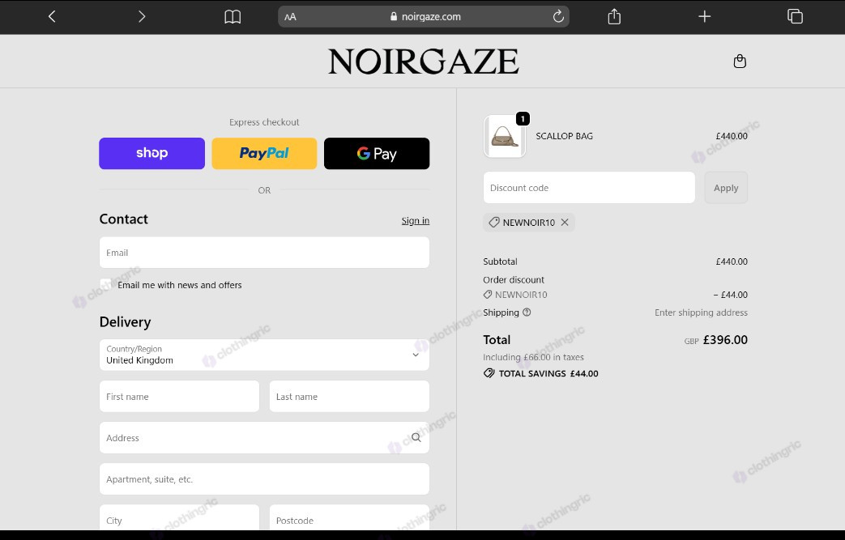Click the noirgaze.com address bar
The height and width of the screenshot is (540, 845).
click(424, 17)
